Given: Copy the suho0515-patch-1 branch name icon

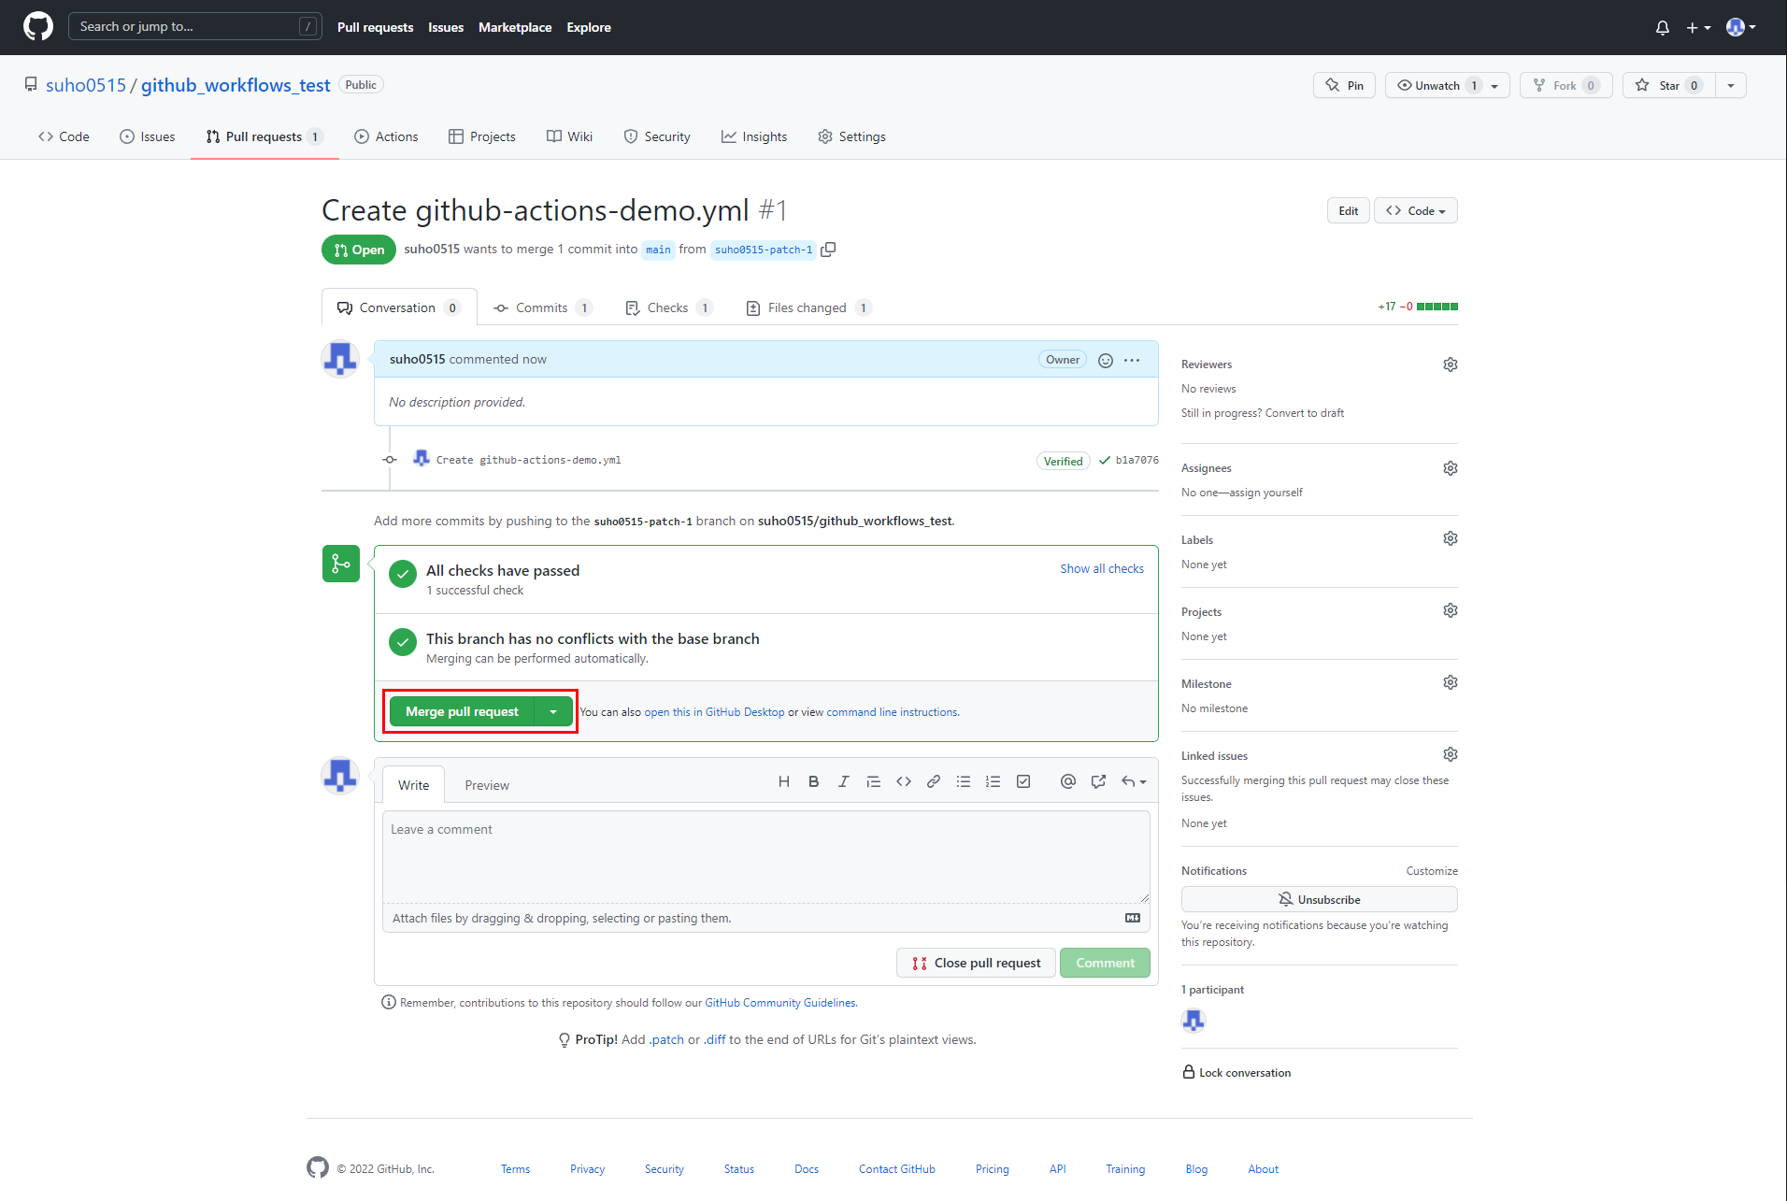Looking at the screenshot, I should 828,250.
